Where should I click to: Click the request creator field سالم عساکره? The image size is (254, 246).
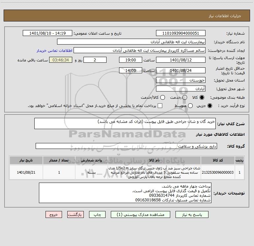140,50
